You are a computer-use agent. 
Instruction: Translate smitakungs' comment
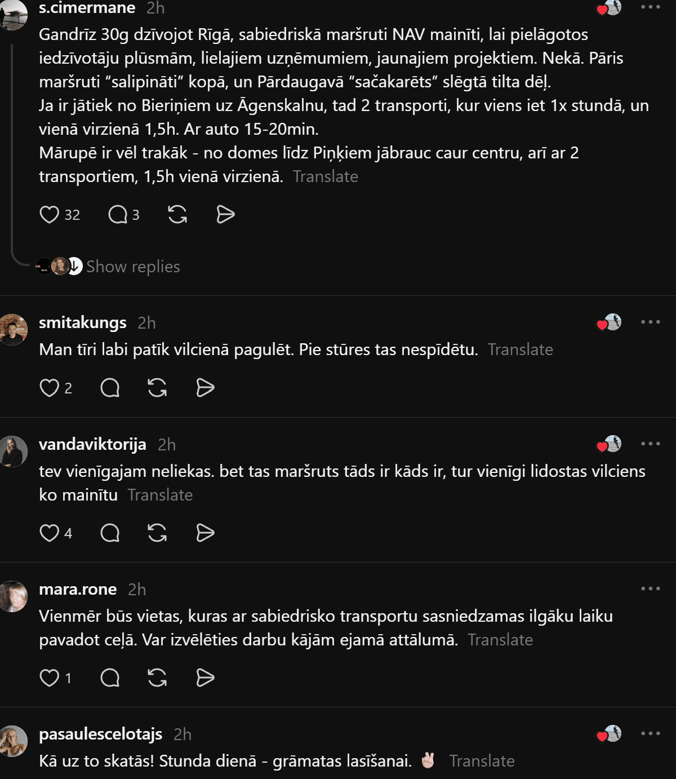click(521, 349)
